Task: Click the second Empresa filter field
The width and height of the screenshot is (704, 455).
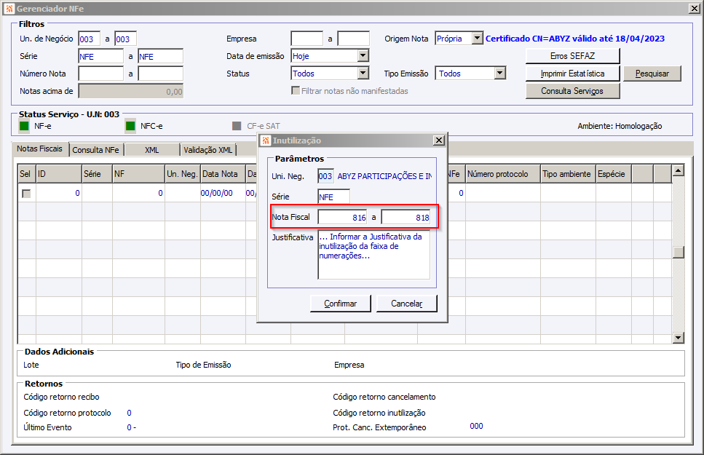Action: click(x=354, y=39)
